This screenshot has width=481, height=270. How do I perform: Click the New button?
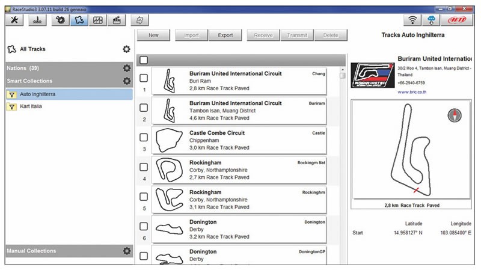pos(153,35)
